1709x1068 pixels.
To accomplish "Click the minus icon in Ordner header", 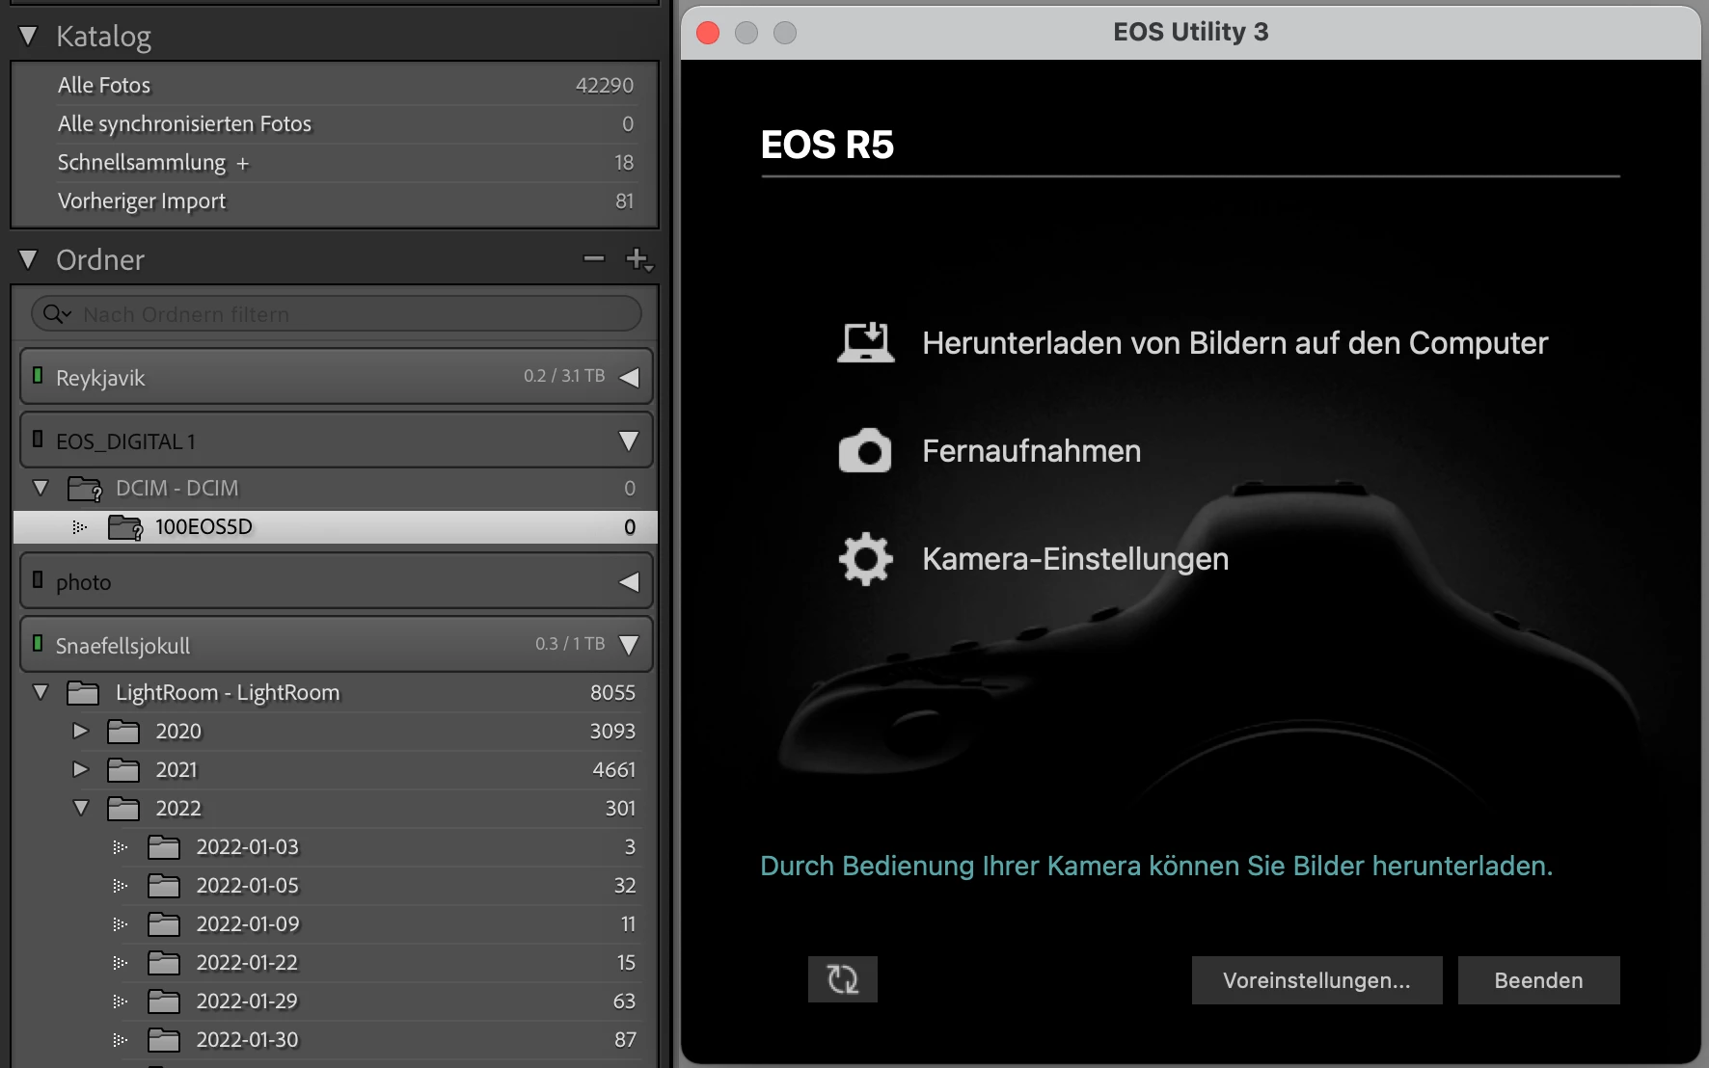I will [594, 258].
